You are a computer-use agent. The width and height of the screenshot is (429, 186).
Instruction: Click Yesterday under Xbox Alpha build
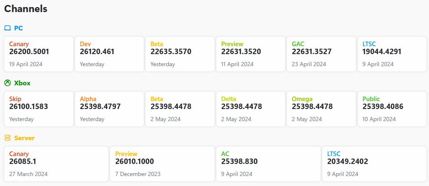[92, 119]
